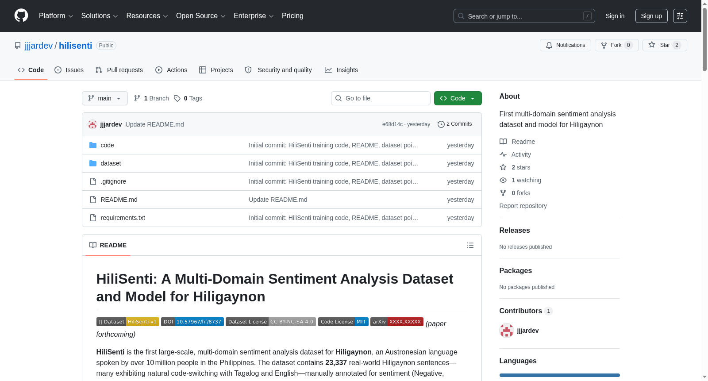Switch to the Actions tab
The width and height of the screenshot is (708, 381).
point(171,70)
